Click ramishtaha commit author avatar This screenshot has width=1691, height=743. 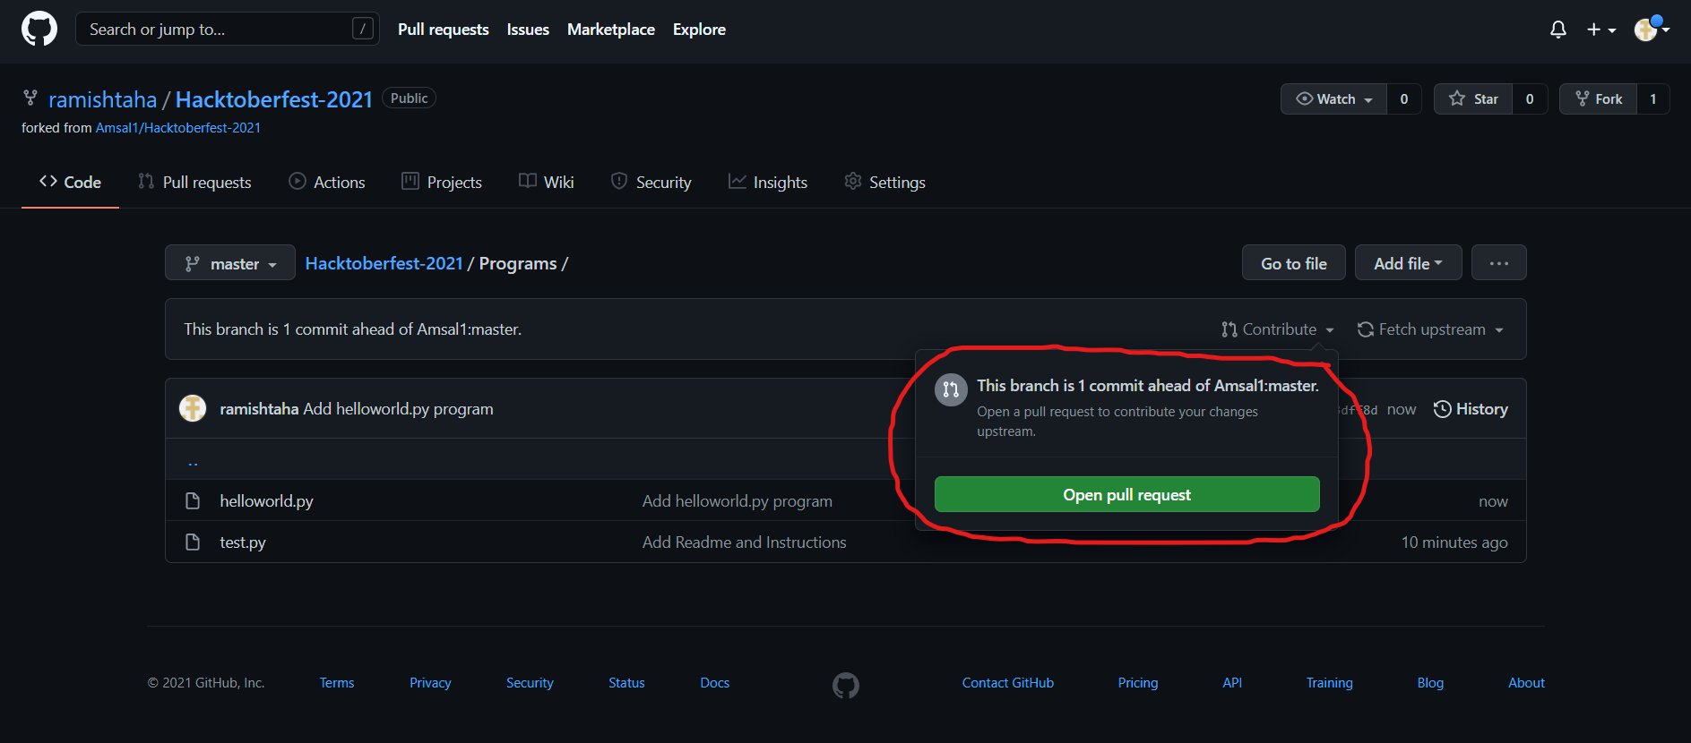click(193, 408)
